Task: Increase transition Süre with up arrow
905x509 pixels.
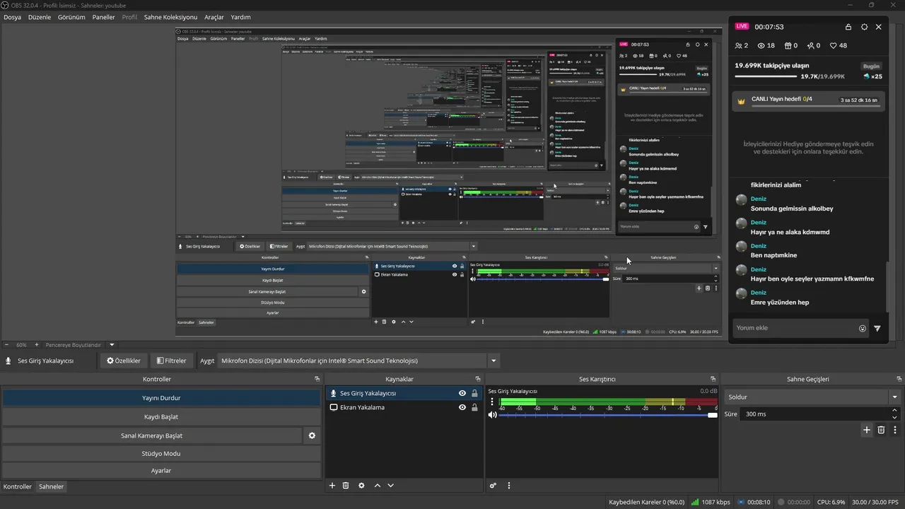Action: point(894,410)
